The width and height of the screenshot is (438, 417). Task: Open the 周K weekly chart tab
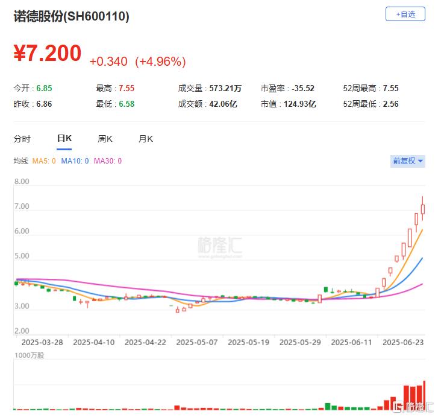105,139
